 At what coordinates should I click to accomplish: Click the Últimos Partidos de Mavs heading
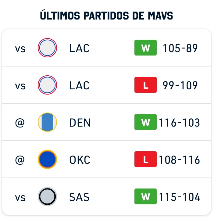(x=106, y=15)
